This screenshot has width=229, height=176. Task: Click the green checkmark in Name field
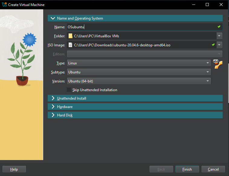coord(219,27)
